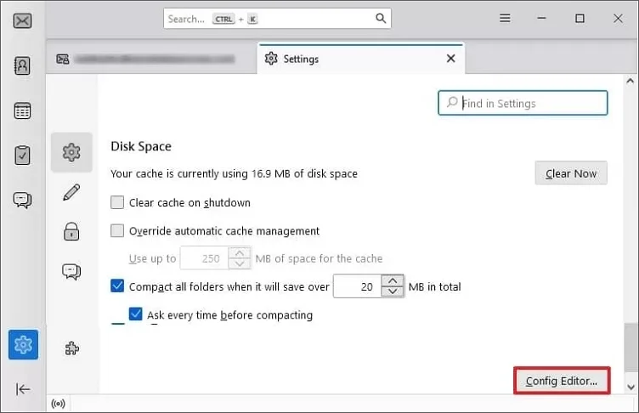Open the Config Editor button
The image size is (639, 413).
562,381
